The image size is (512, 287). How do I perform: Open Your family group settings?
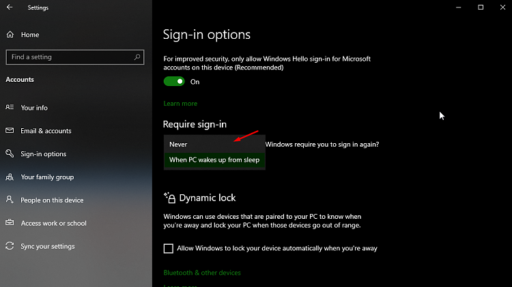click(47, 177)
